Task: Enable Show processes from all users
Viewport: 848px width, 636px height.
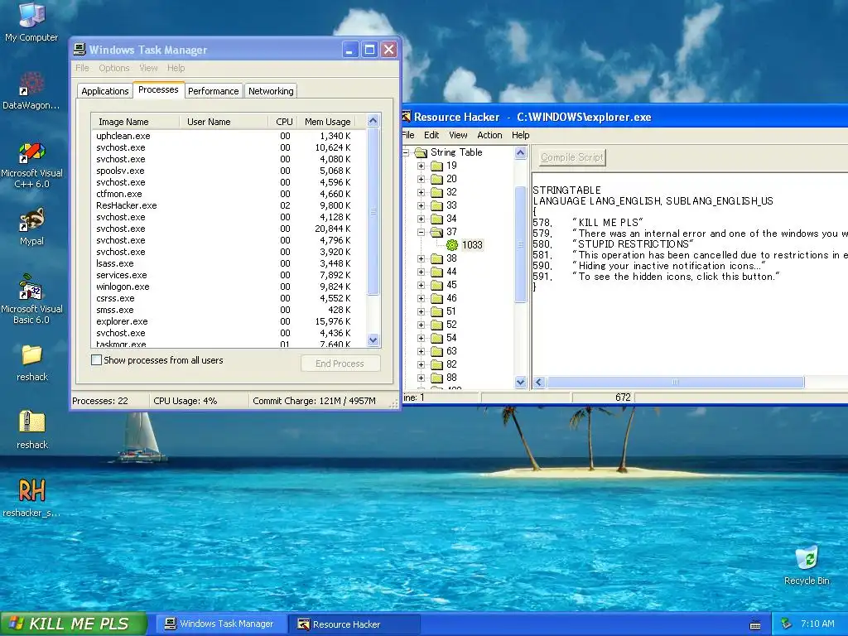Action: pyautogui.click(x=96, y=359)
